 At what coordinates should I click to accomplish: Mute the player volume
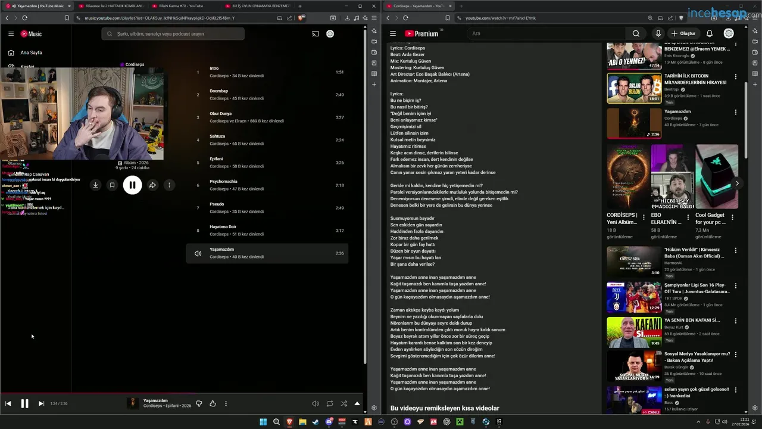(x=316, y=403)
